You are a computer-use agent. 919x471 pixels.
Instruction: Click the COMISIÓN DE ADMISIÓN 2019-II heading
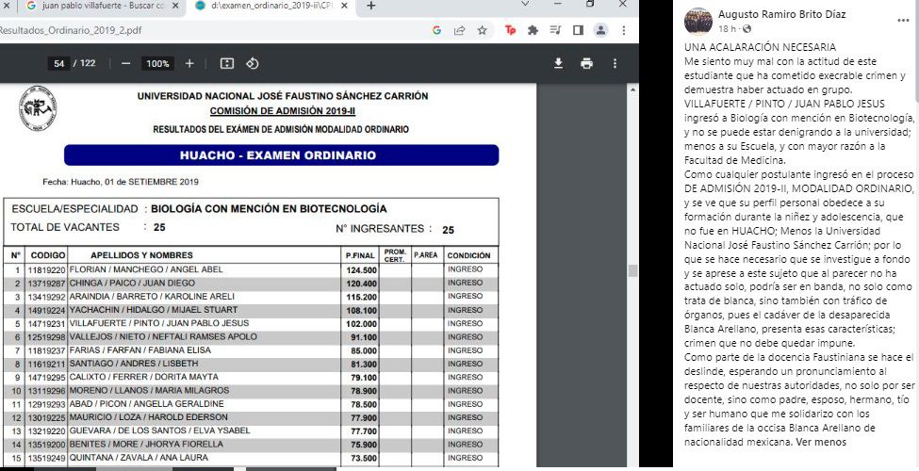pos(283,111)
